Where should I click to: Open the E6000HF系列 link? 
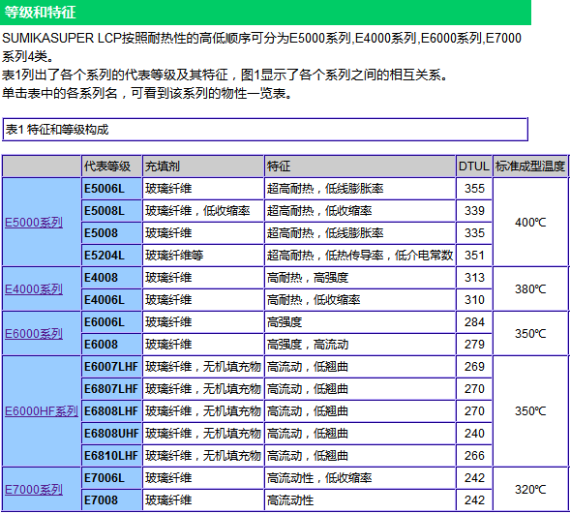click(42, 411)
